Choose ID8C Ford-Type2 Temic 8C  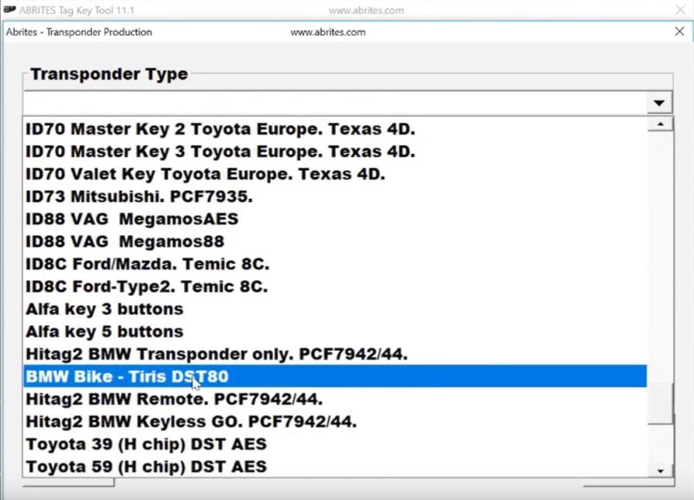pyautogui.click(x=146, y=286)
